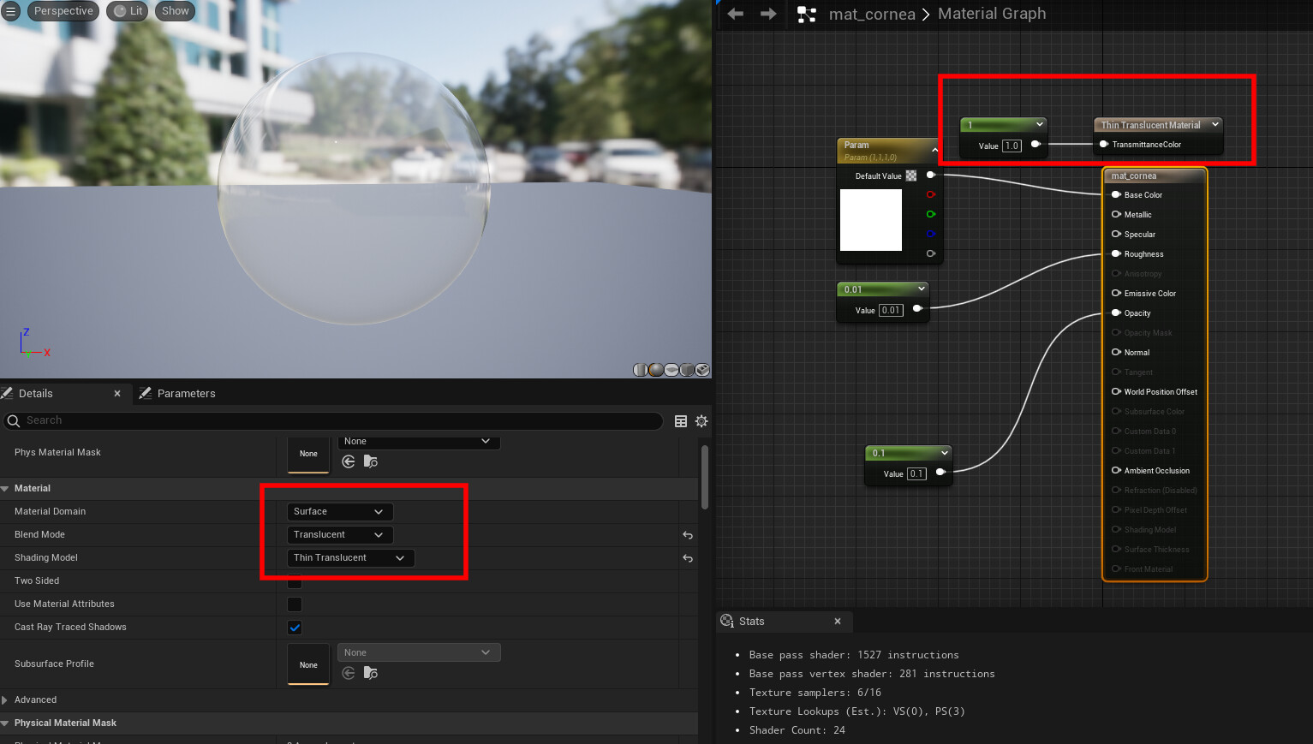Use the custom preview mesh icon
The image size is (1313, 744).
pos(702,369)
